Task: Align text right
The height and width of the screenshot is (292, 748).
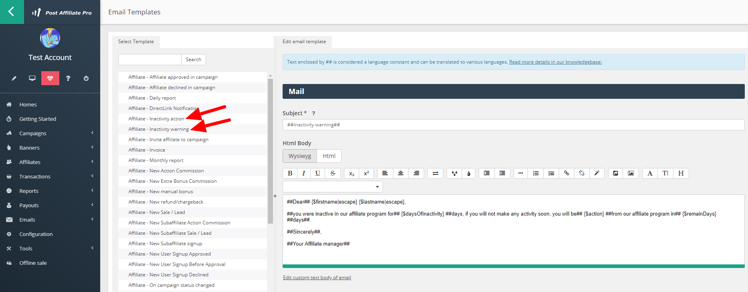Action: (x=416, y=173)
